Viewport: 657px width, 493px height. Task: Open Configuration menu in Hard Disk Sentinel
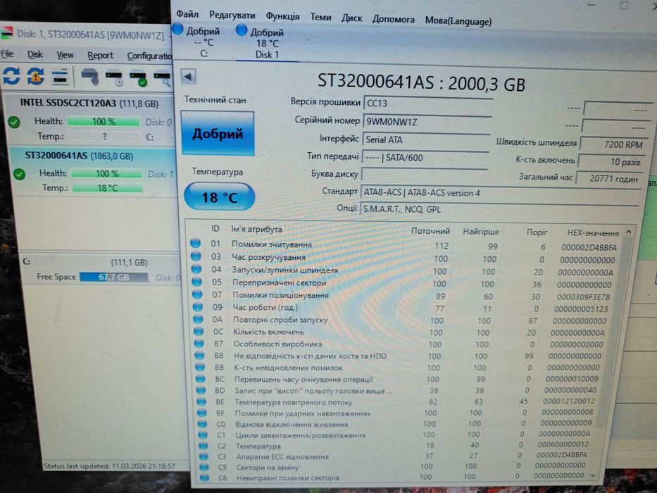coord(149,56)
